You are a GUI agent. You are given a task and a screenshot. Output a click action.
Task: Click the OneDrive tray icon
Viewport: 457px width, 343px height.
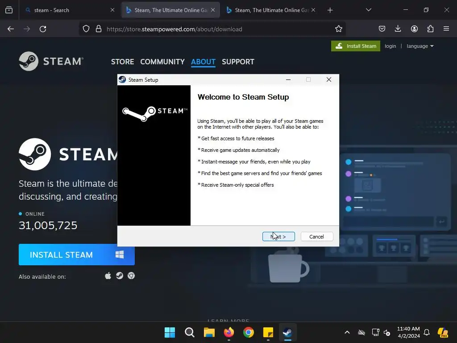tap(361, 332)
